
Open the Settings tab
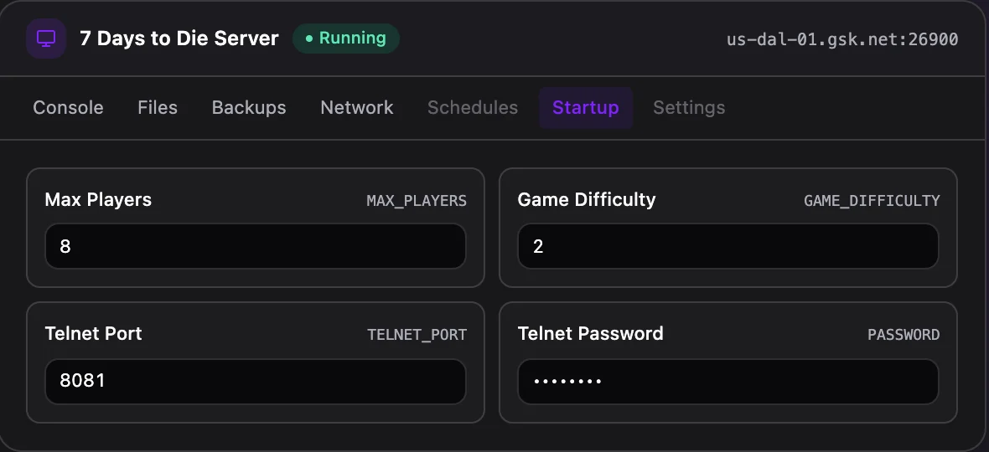pos(690,108)
